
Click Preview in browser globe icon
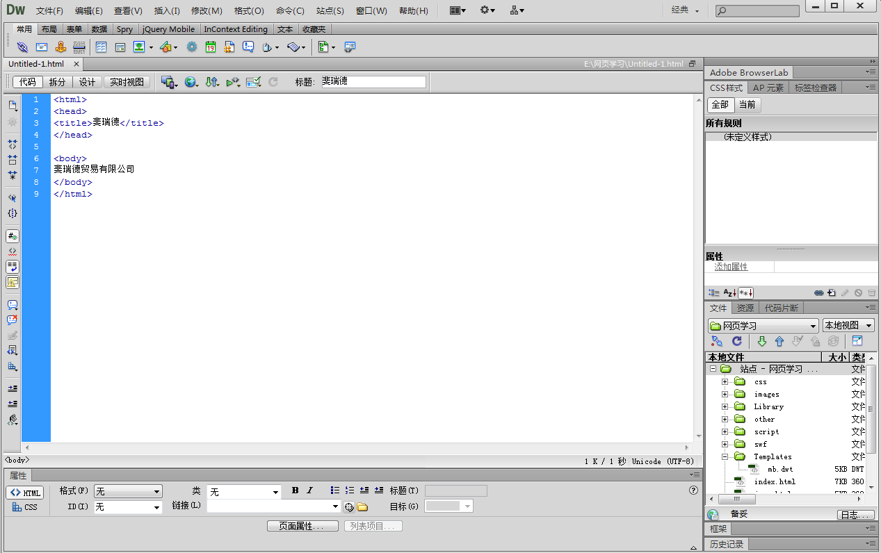[x=190, y=82]
